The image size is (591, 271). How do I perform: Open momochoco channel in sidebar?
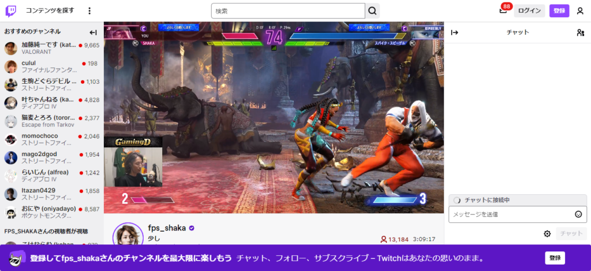tap(51, 139)
